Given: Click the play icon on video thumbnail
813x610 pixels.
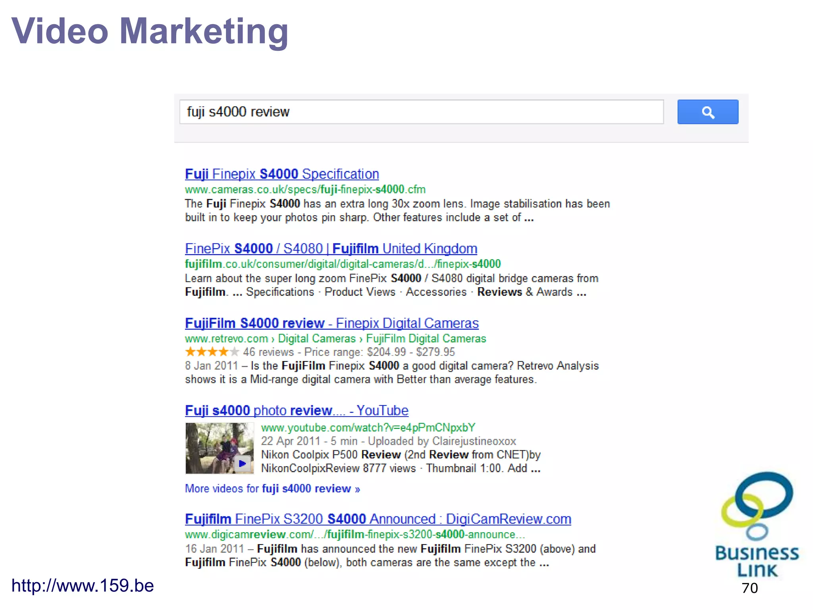Looking at the screenshot, I should pyautogui.click(x=242, y=463).
